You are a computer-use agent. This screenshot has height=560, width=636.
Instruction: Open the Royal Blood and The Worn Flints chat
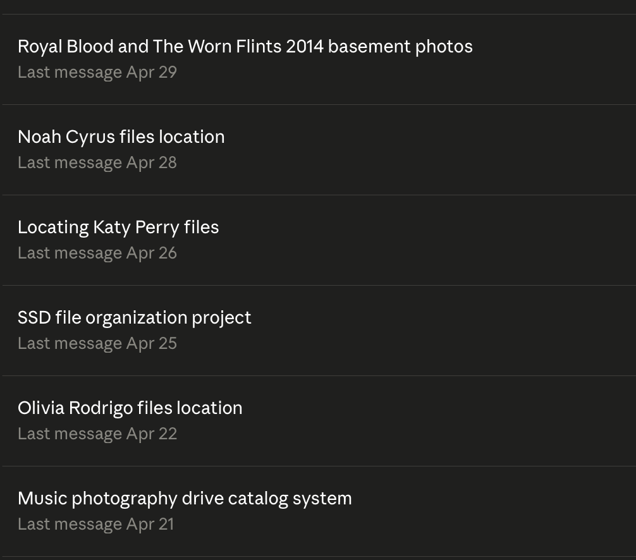coord(319,59)
